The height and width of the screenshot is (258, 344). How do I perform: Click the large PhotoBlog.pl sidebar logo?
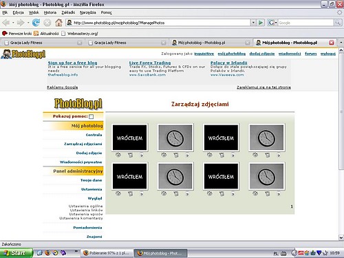tap(78, 103)
